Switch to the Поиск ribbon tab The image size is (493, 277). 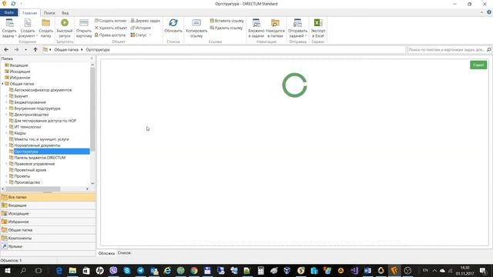tap(49, 13)
